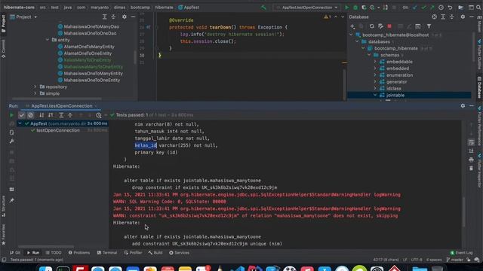This screenshot has width=483, height=271.
Task: Click the Debug bug icon in the top toolbar
Action: [x=355, y=8]
